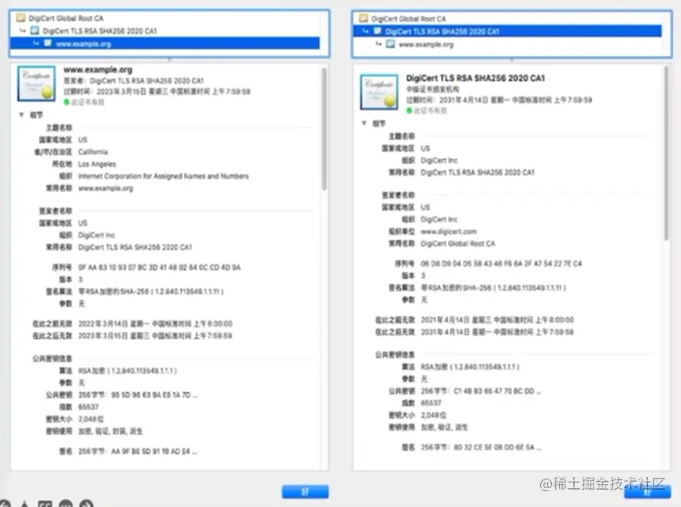Click 2,048 key size value in right window
Viewport: 681px width, 507px height.
point(434,416)
